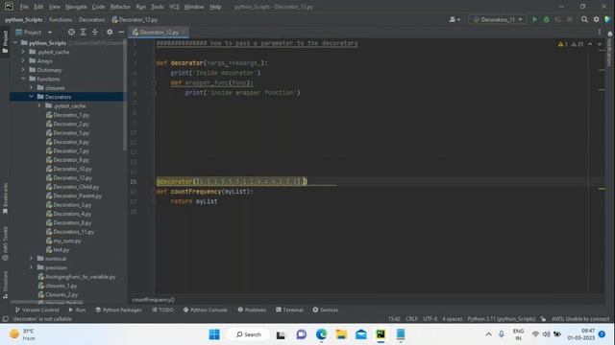Open the AWS Toolkit side panel
This screenshot has width=615, height=345.
(5, 243)
